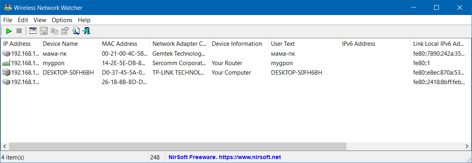
Task: Open the NirSoft website link
Action: click(x=225, y=157)
